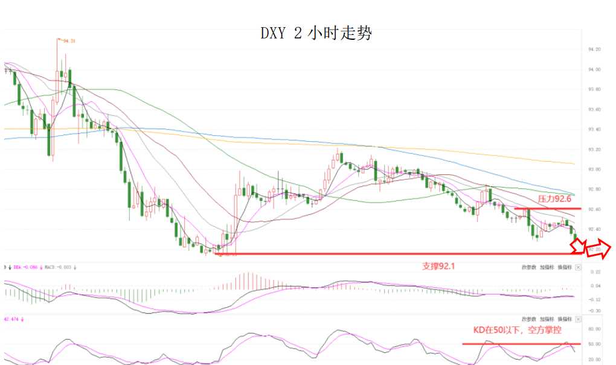The image size is (616, 365).
Task: Click the -0.12 MACD axis label
Action: [595, 299]
